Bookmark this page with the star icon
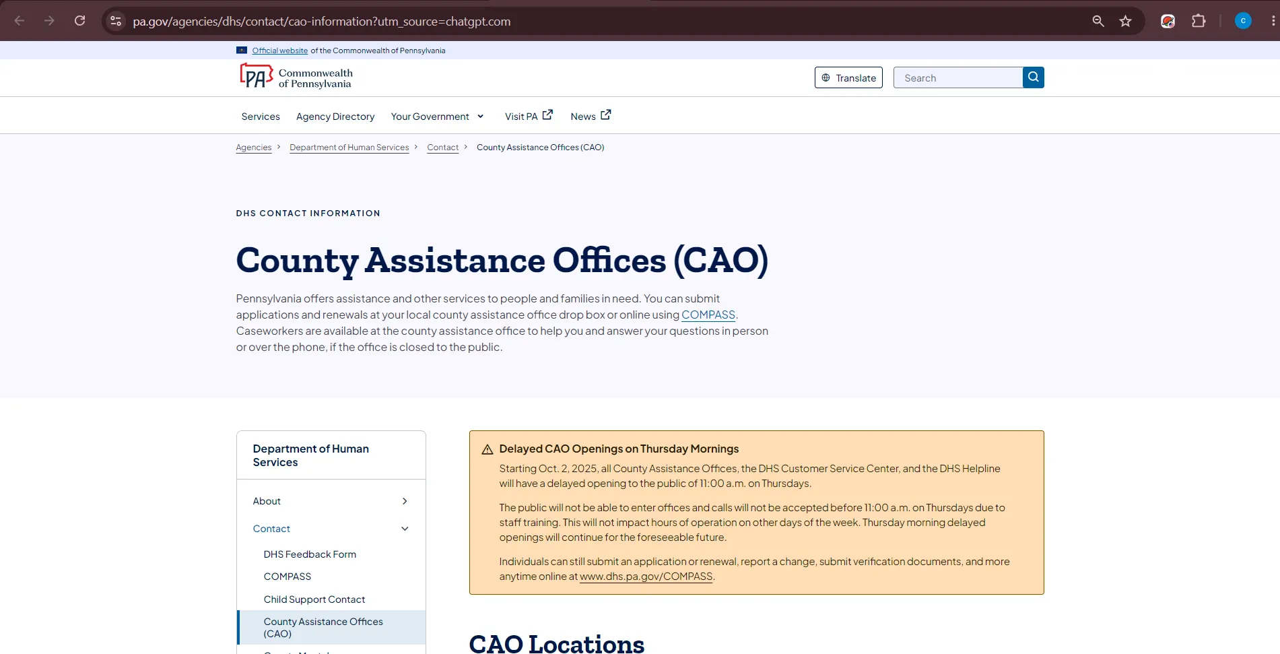 tap(1125, 21)
